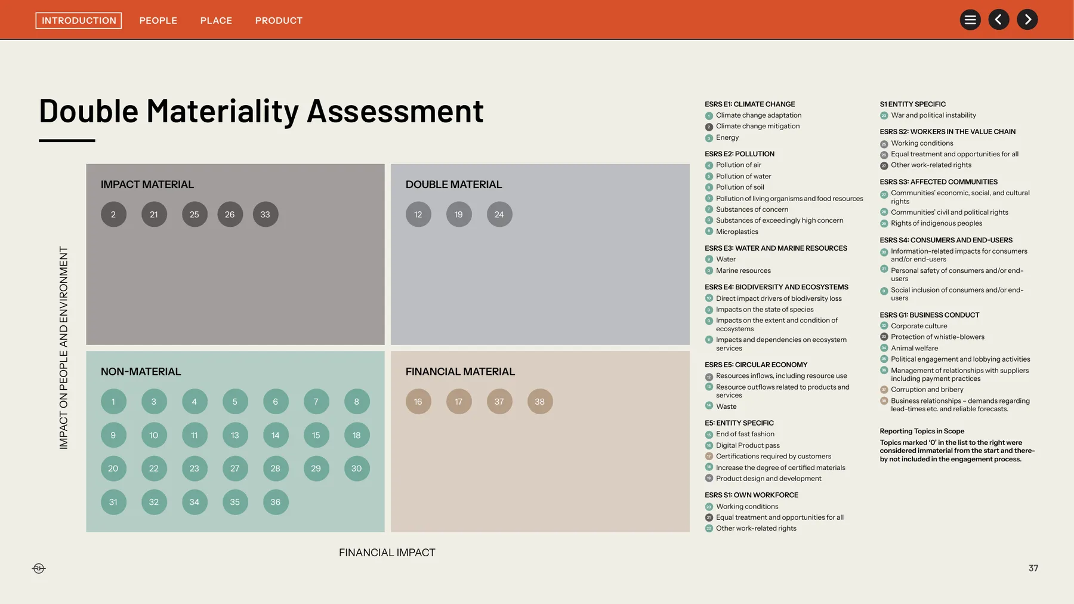Click circle 38 in Financial Material
1074x604 pixels.
[x=540, y=402]
